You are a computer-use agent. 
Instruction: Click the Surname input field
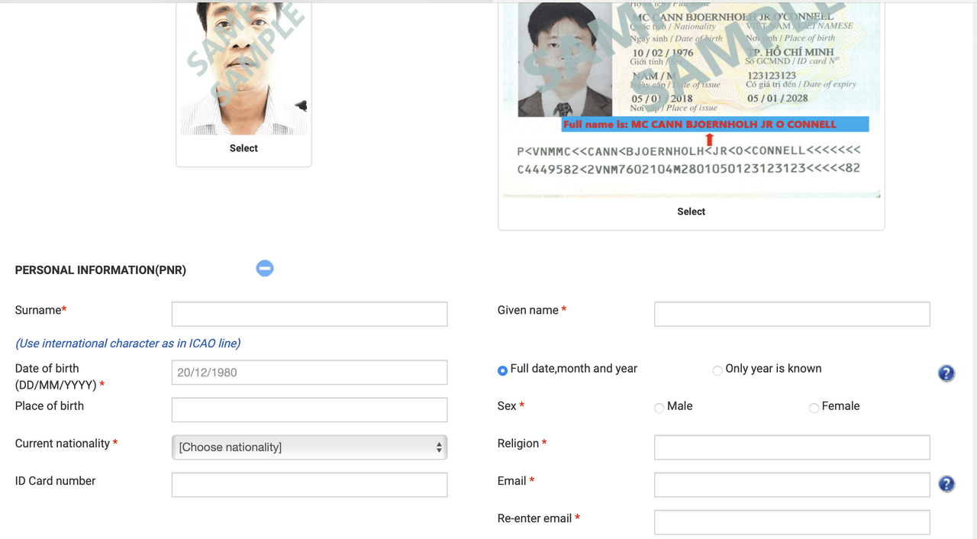309,314
